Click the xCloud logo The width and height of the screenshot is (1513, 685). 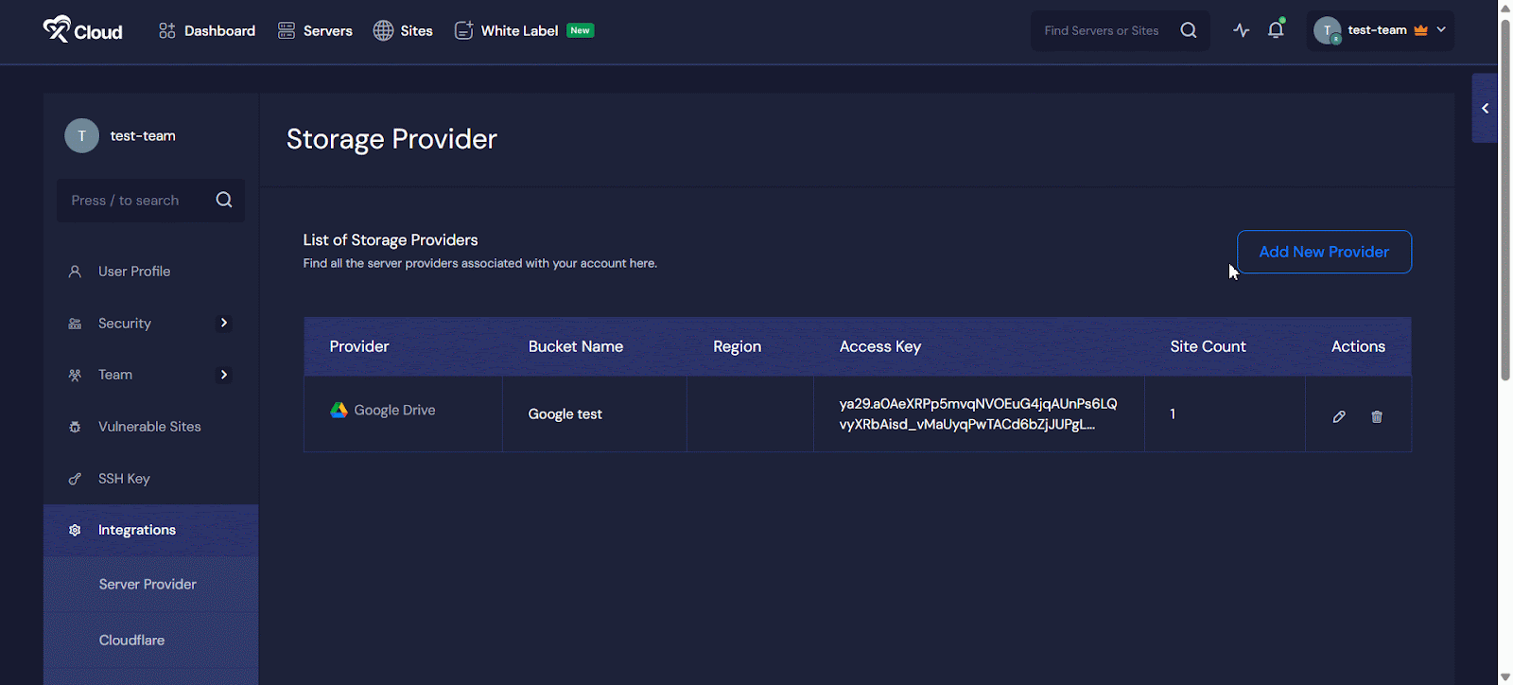point(83,30)
